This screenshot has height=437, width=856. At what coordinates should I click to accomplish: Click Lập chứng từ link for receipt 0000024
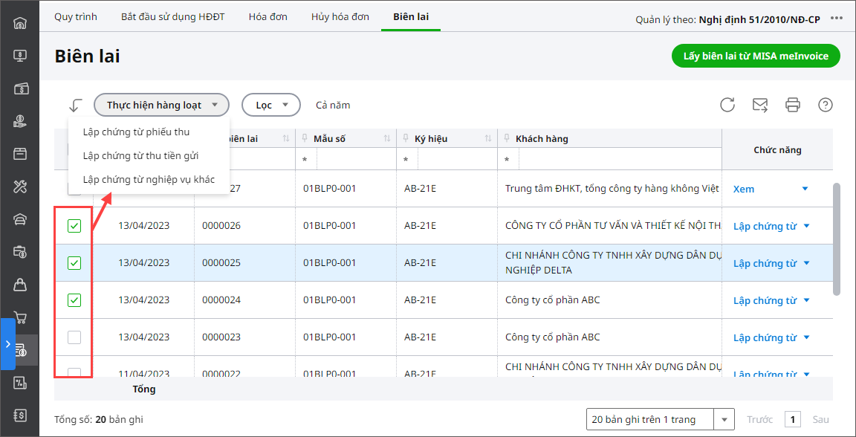[765, 300]
